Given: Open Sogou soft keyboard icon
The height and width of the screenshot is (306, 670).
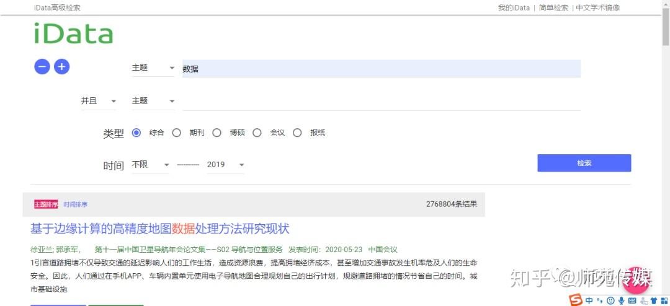Looking at the screenshot, I should click(x=632, y=300).
